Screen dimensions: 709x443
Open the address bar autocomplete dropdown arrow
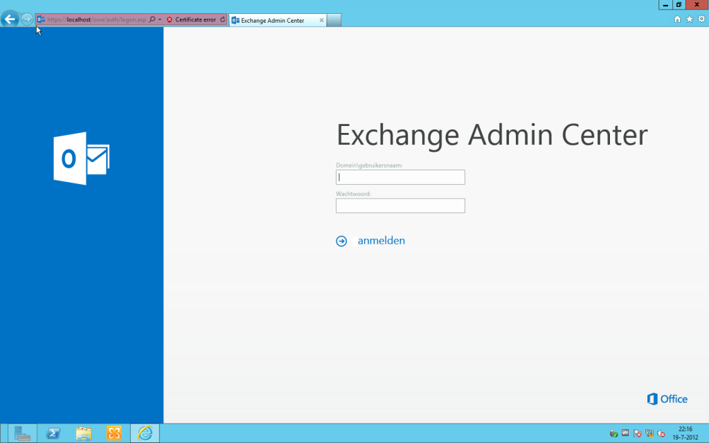(160, 19)
